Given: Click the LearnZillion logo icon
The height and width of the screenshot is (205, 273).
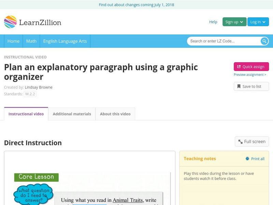Looking at the screenshot, I should point(11,22).
